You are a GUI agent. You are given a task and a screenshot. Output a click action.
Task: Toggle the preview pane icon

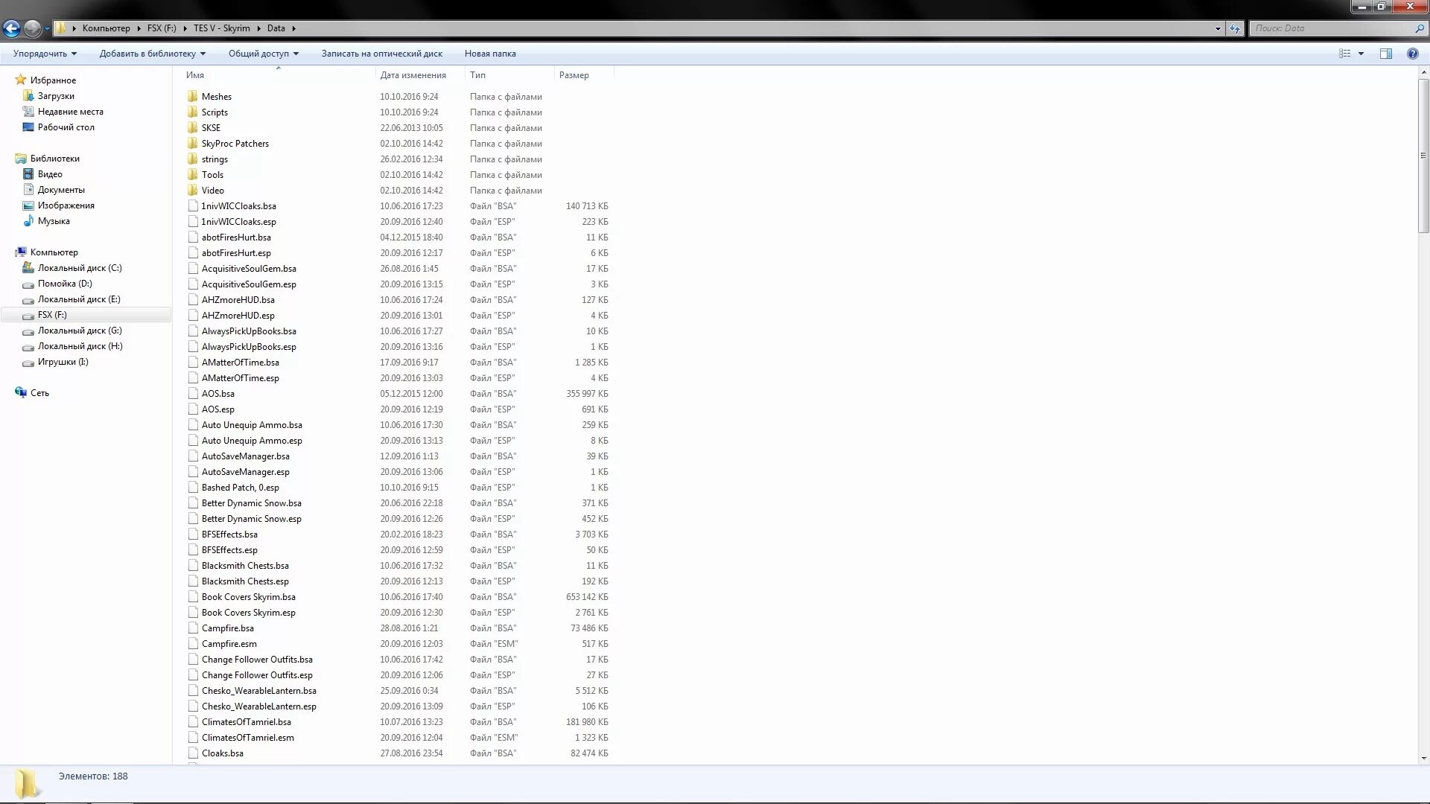pyautogui.click(x=1385, y=54)
